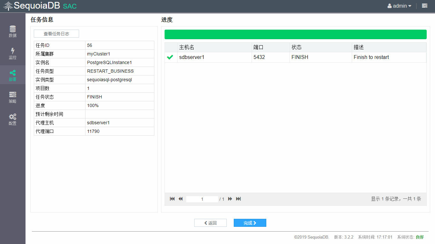Click the 良好 system status link
This screenshot has height=244, width=435.
[419, 237]
